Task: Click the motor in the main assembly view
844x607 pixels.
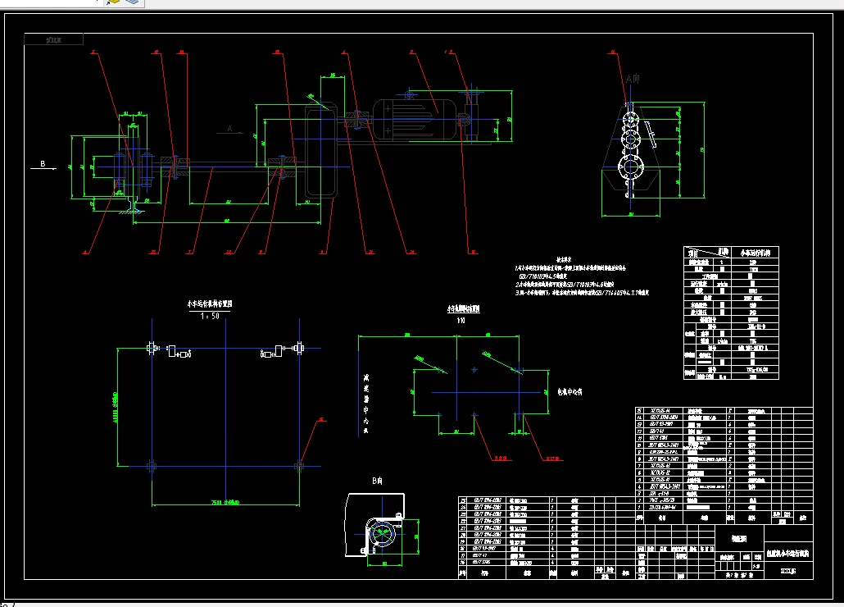Action: [415, 120]
